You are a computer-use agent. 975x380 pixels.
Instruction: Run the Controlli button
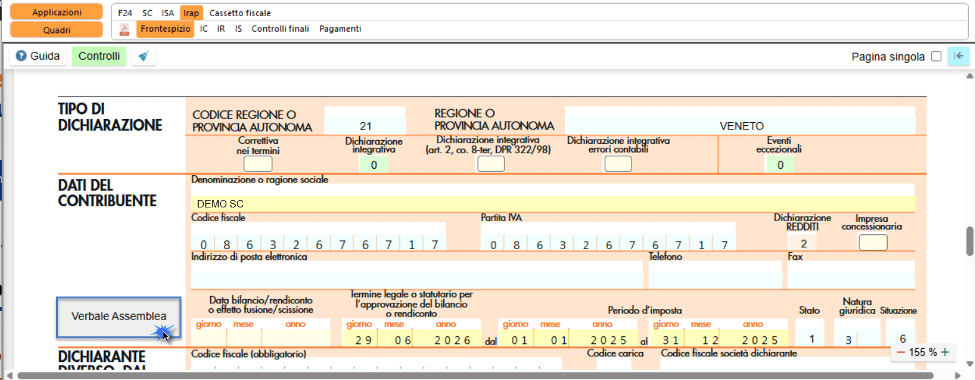(99, 56)
